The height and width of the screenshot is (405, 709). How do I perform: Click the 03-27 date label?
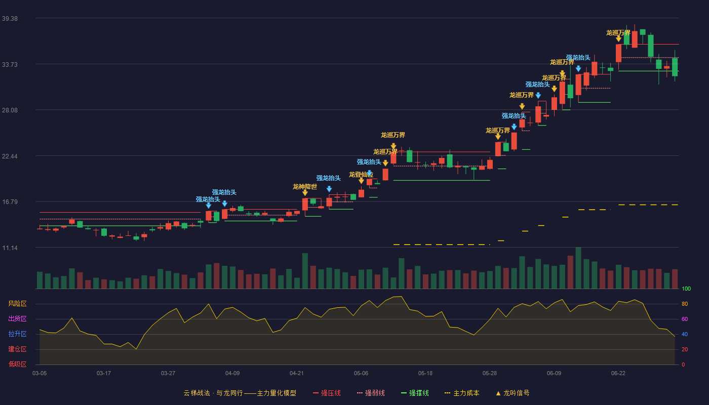click(x=168, y=373)
